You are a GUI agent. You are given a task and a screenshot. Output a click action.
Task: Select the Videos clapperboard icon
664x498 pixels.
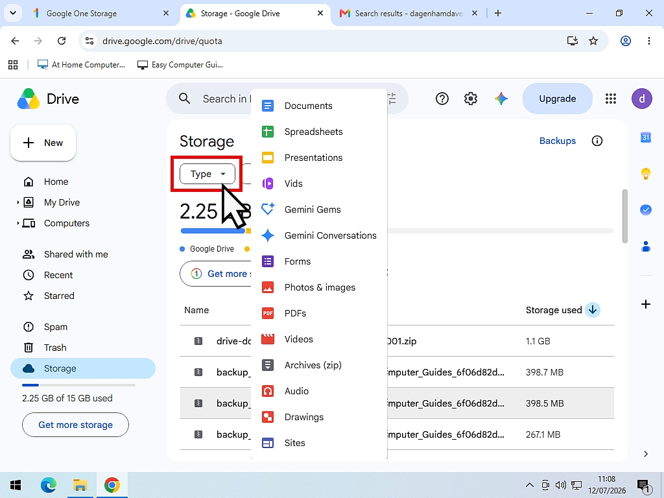tap(268, 338)
